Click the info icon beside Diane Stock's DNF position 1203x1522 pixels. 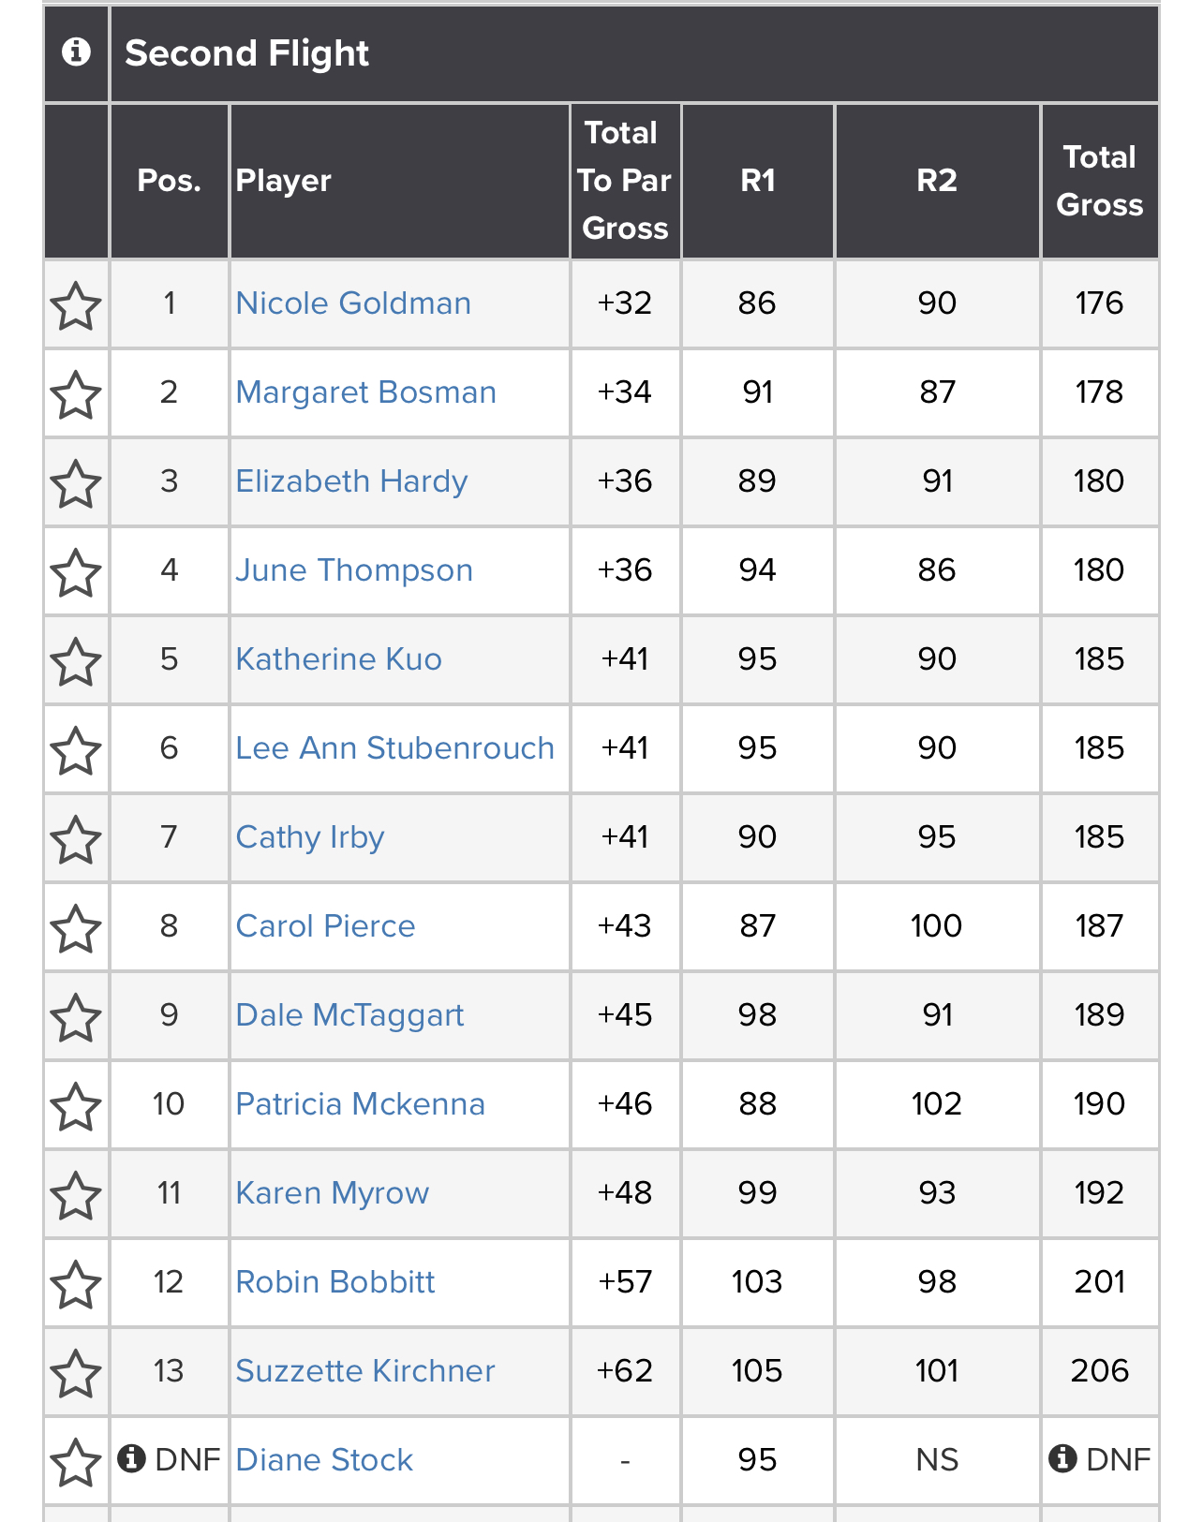(131, 1458)
